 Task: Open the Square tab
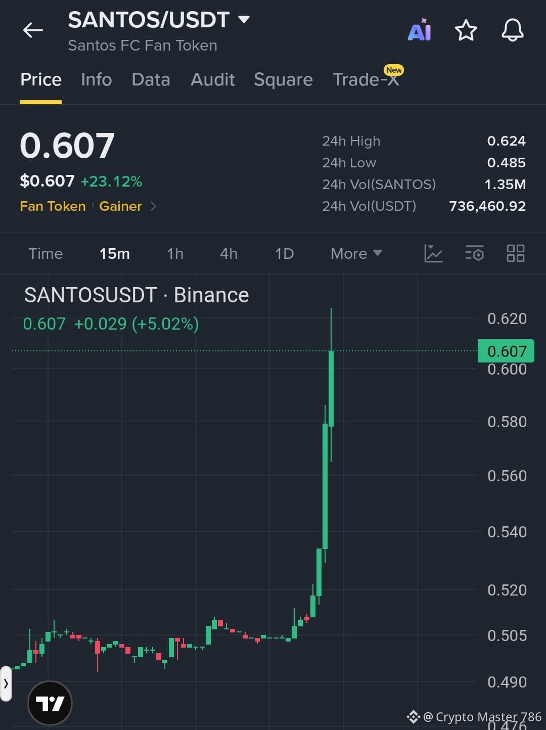click(283, 80)
